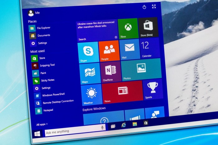
Task: Open the People tile
Action: pyautogui.click(x=109, y=50)
